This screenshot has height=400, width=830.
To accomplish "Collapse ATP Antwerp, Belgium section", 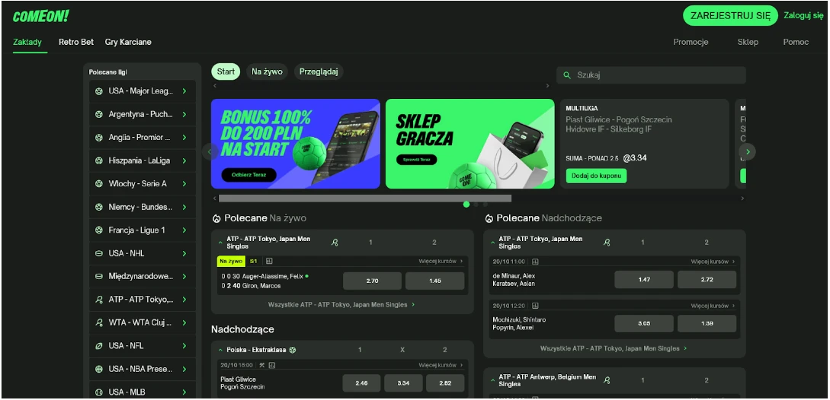I will click(x=493, y=380).
